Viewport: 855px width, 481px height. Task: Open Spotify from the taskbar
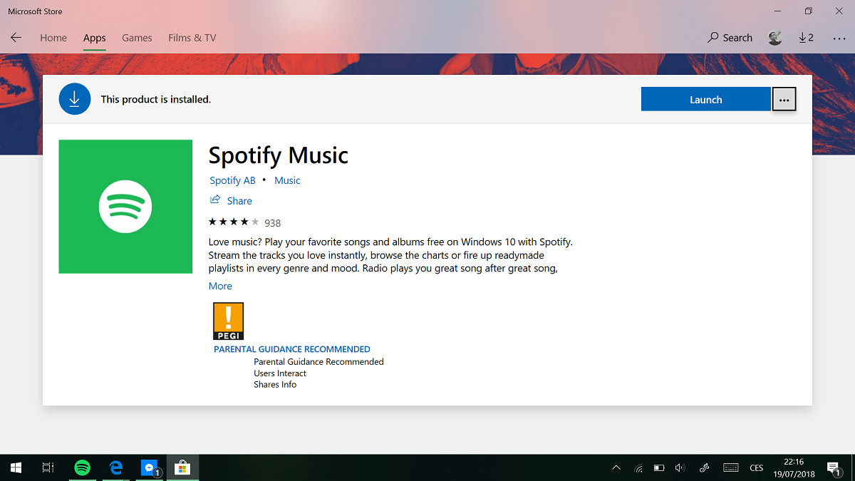click(83, 467)
